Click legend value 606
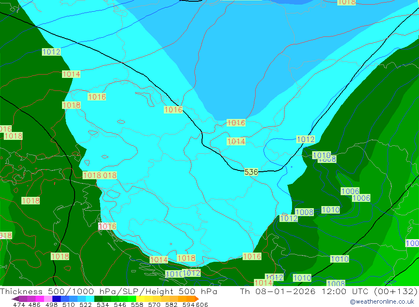The height and width of the screenshot is (307, 419). (x=202, y=304)
